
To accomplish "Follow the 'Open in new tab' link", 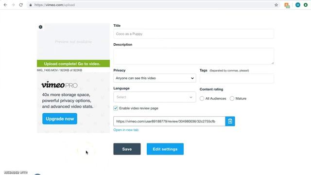I will 126,130.
